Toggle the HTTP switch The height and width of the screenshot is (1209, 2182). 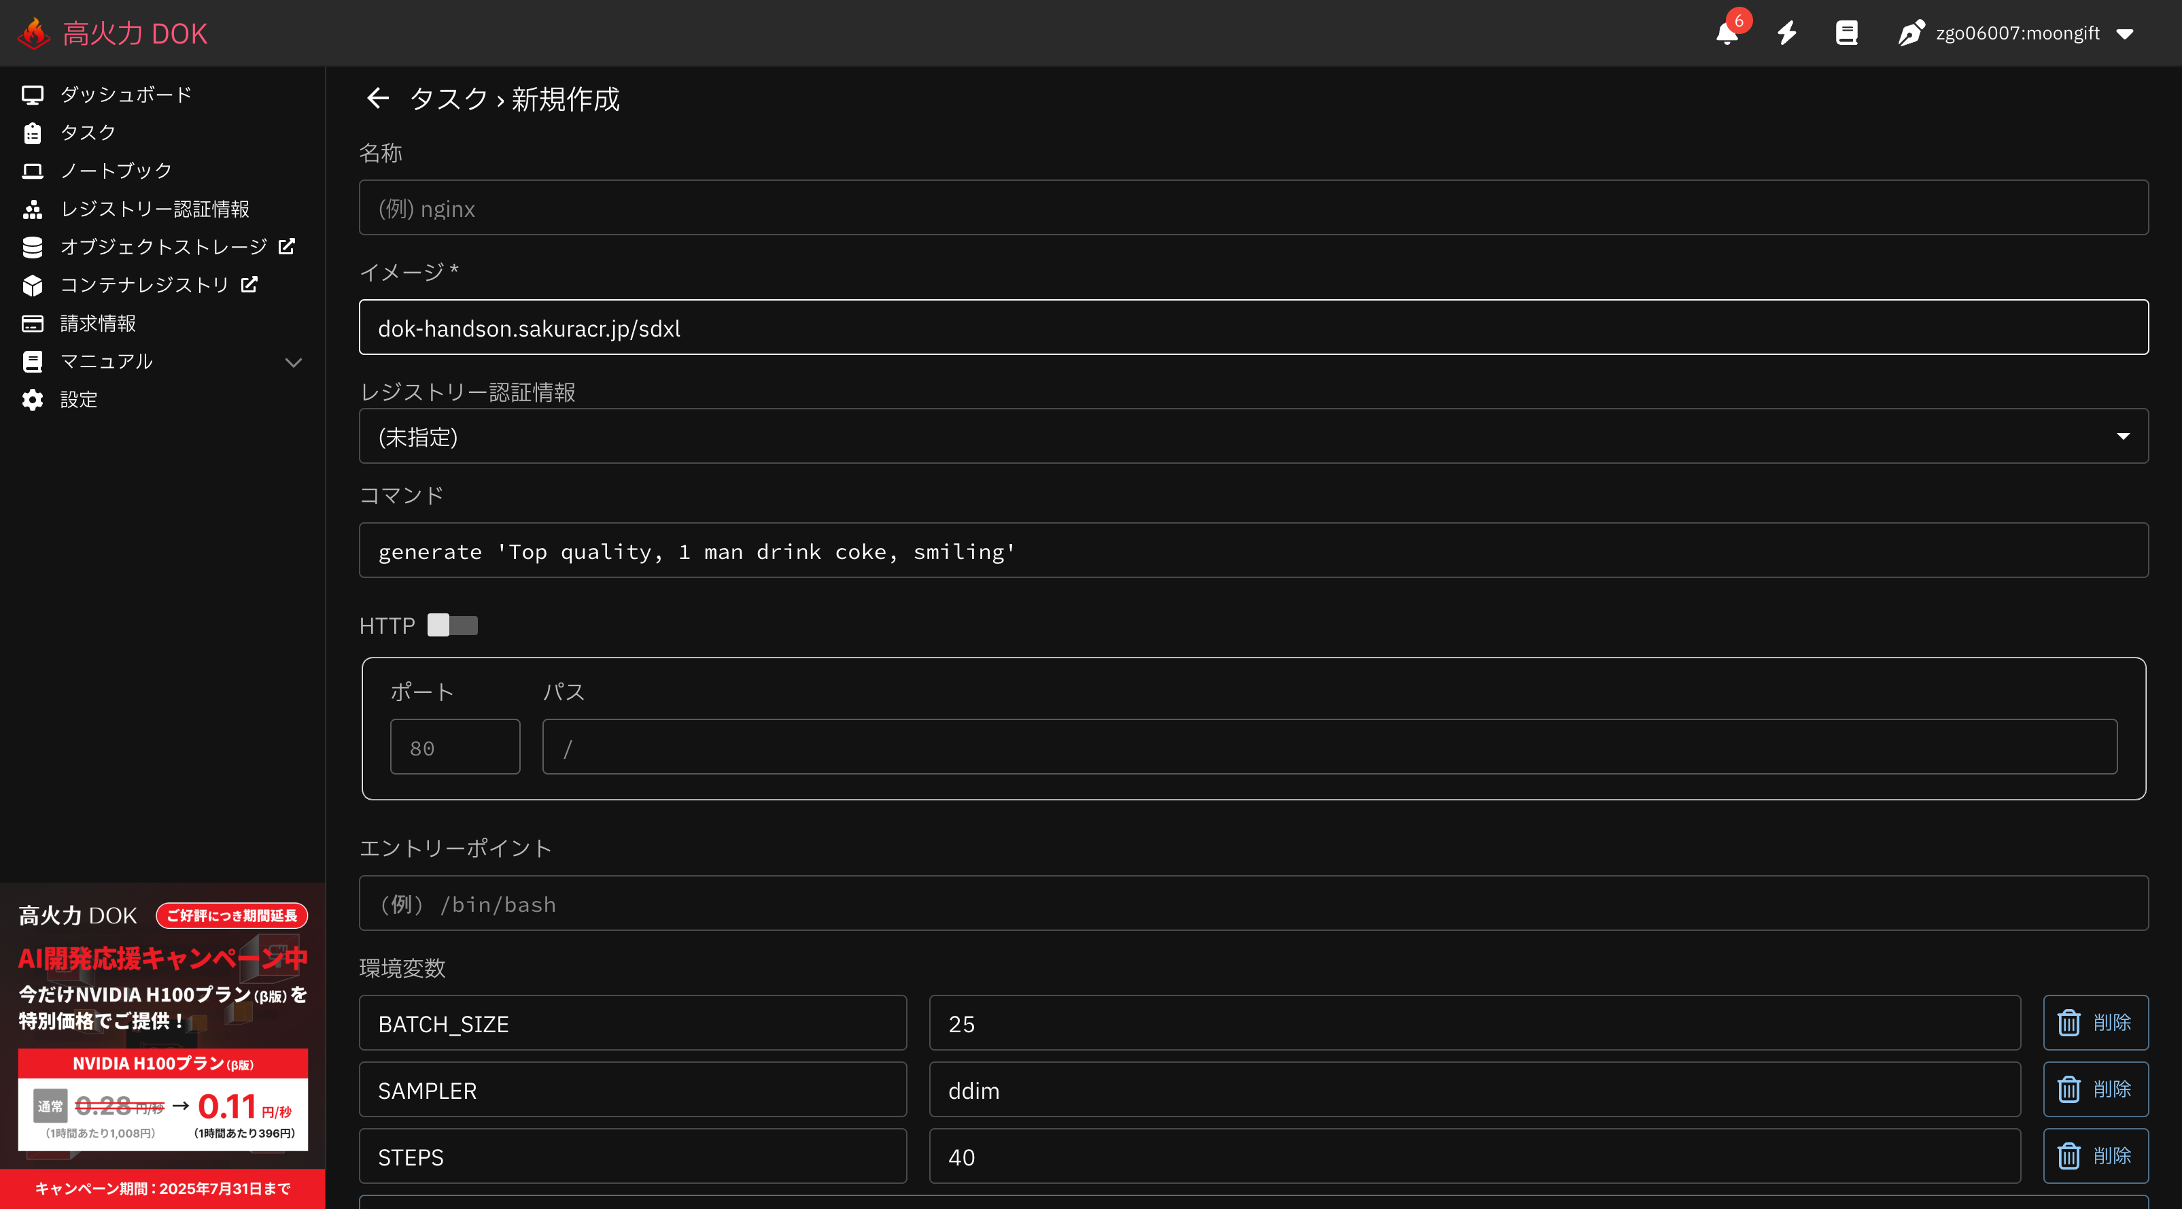click(x=452, y=626)
